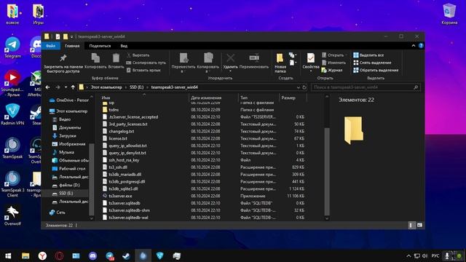Open the Quick Access Toolbar customize arrow
This screenshot has width=466, height=262.
[x=71, y=36]
